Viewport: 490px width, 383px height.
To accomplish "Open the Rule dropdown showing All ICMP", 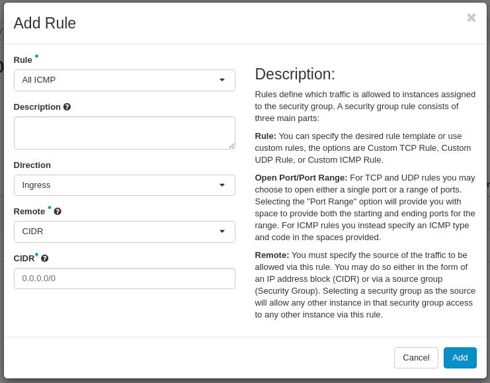I will [124, 80].
